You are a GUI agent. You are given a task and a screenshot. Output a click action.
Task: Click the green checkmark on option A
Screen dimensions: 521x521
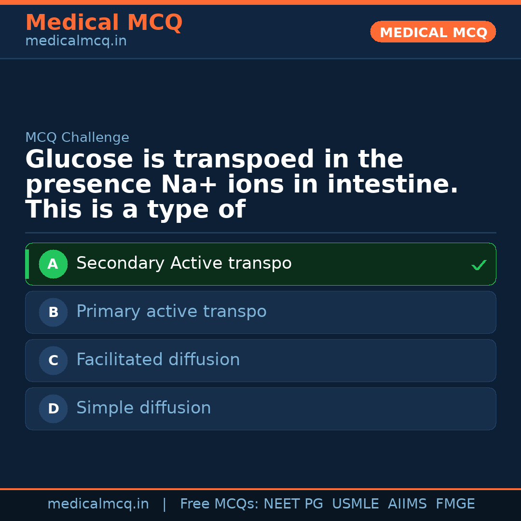(x=479, y=265)
